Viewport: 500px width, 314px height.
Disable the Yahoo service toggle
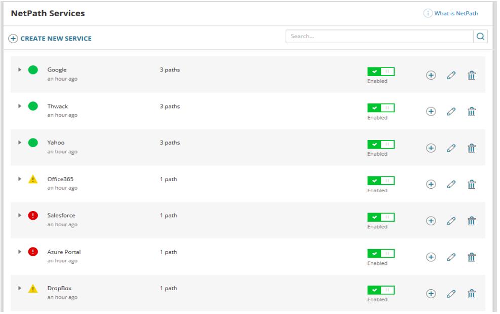click(x=381, y=145)
